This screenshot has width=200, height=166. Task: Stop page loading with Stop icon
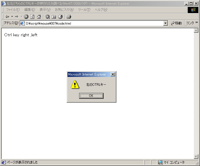[26, 17]
